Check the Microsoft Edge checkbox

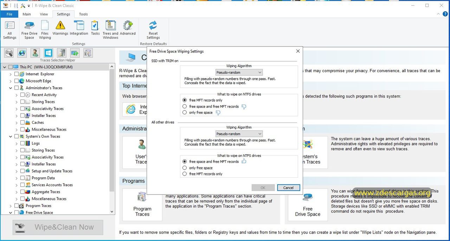tap(16, 81)
